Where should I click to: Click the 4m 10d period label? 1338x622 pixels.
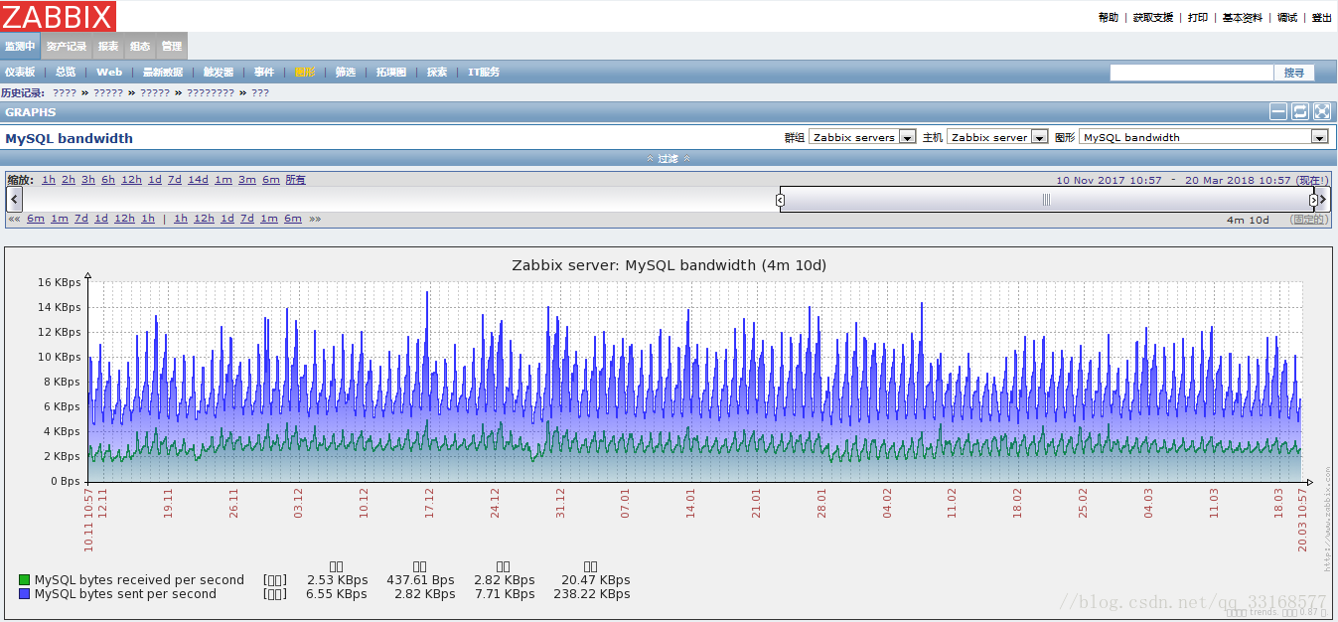tap(1248, 220)
